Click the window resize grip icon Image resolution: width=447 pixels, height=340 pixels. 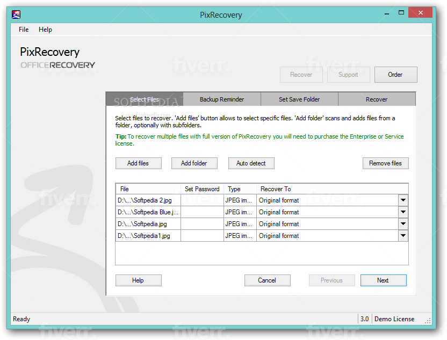pyautogui.click(x=428, y=321)
